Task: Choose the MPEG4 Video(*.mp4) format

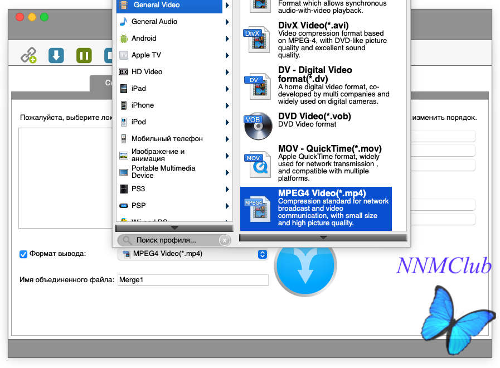Action: (x=316, y=209)
